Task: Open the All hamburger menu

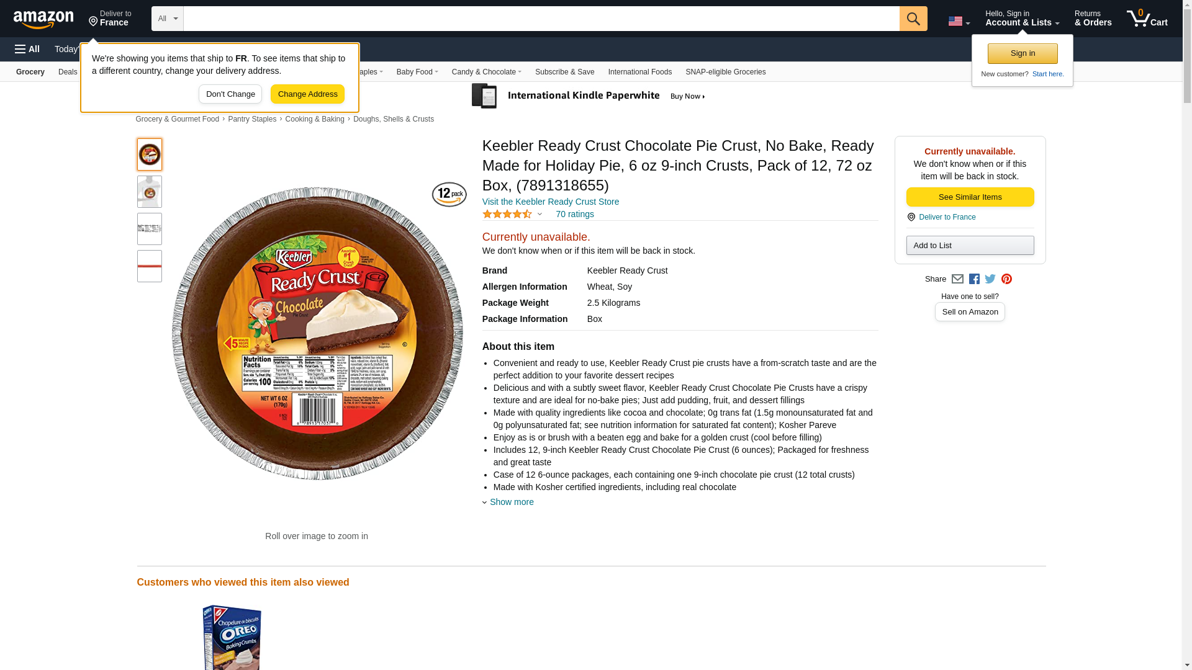Action: (27, 49)
